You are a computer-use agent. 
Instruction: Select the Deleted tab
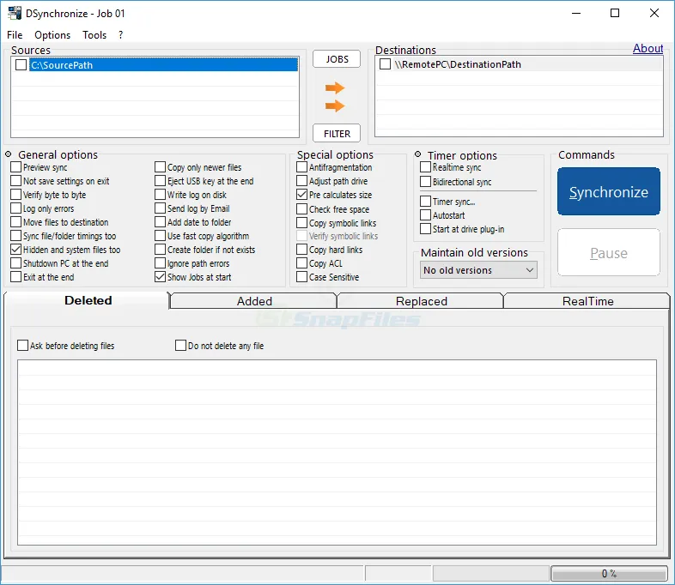[x=88, y=300]
